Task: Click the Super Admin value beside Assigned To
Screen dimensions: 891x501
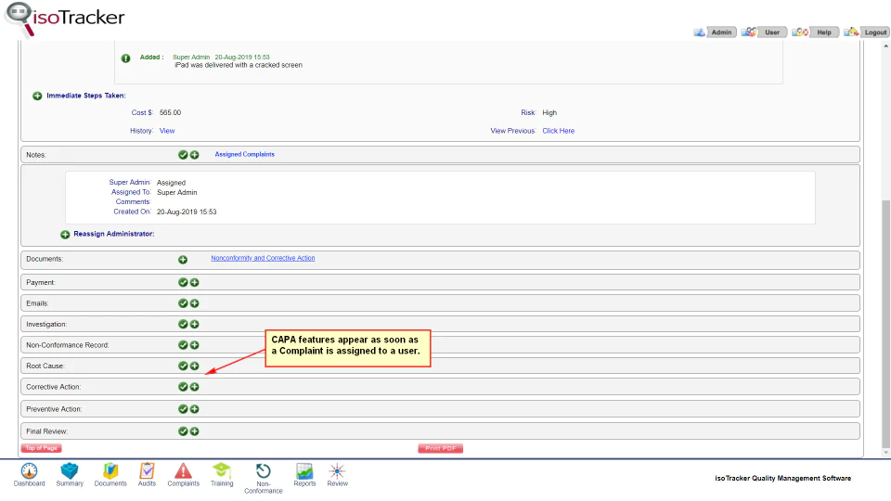Action: click(176, 193)
